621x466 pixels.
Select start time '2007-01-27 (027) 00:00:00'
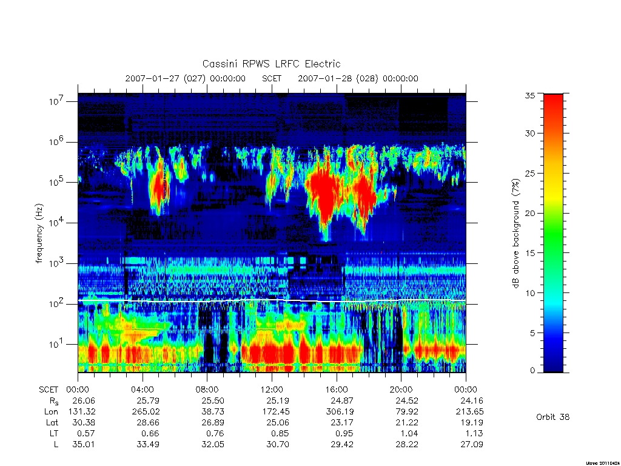[186, 78]
